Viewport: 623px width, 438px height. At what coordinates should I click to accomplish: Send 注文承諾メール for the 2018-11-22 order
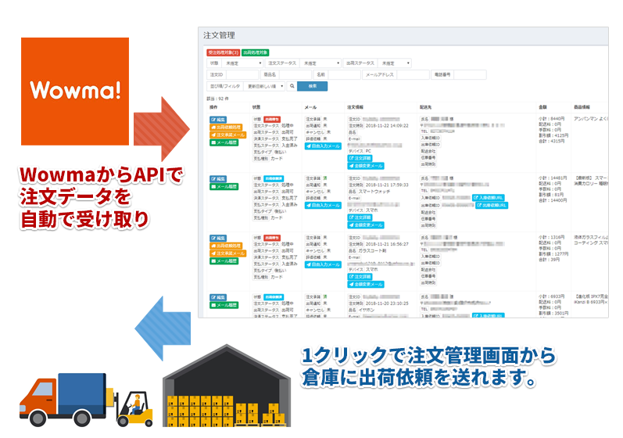pos(227,135)
